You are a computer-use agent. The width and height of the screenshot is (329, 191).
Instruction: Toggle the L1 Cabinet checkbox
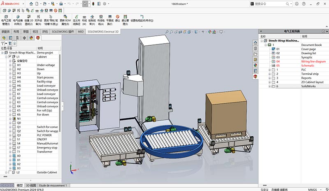pos(10,57)
